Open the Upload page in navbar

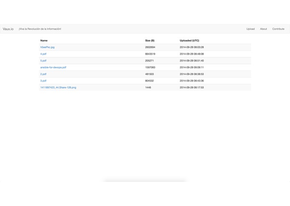250,29
